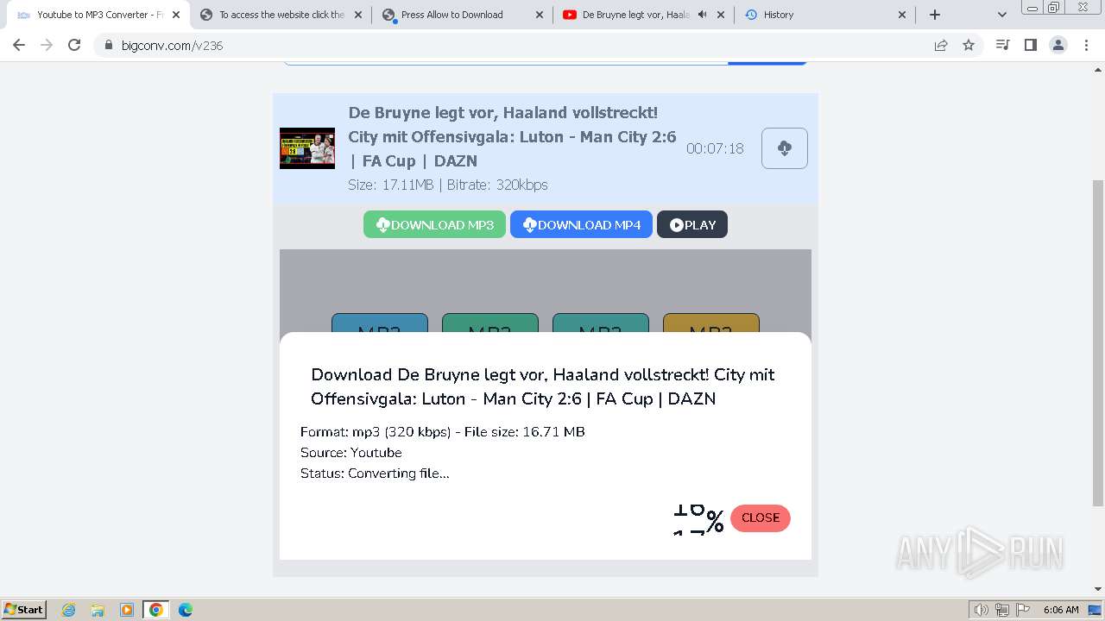Open Windows Media Player from the taskbar

(x=127, y=610)
